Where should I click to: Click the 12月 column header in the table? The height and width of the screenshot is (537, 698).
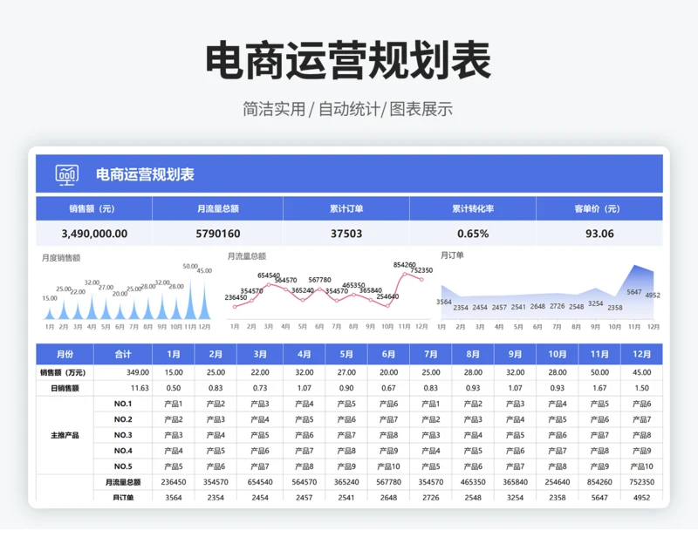click(641, 354)
